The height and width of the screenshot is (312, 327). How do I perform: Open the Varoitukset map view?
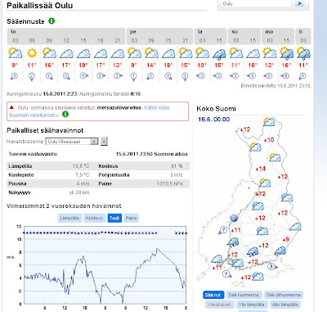(x=219, y=305)
